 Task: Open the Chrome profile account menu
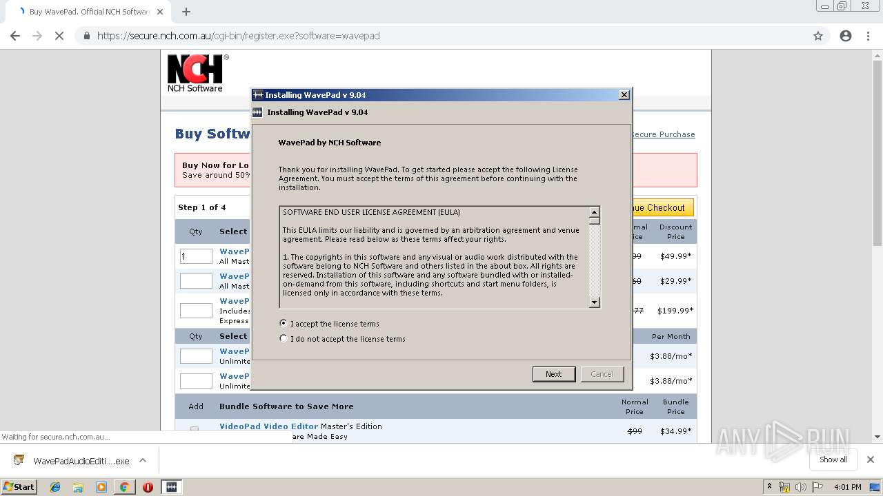tap(846, 36)
